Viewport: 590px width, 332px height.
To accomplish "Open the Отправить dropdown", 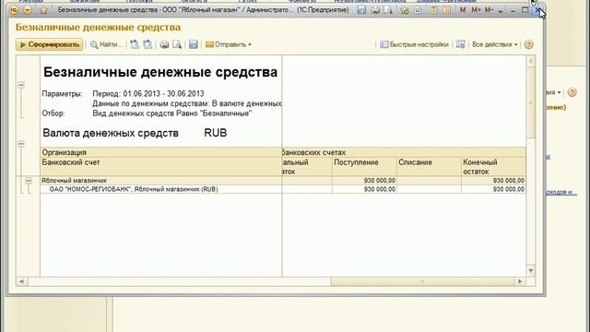I will pos(229,44).
